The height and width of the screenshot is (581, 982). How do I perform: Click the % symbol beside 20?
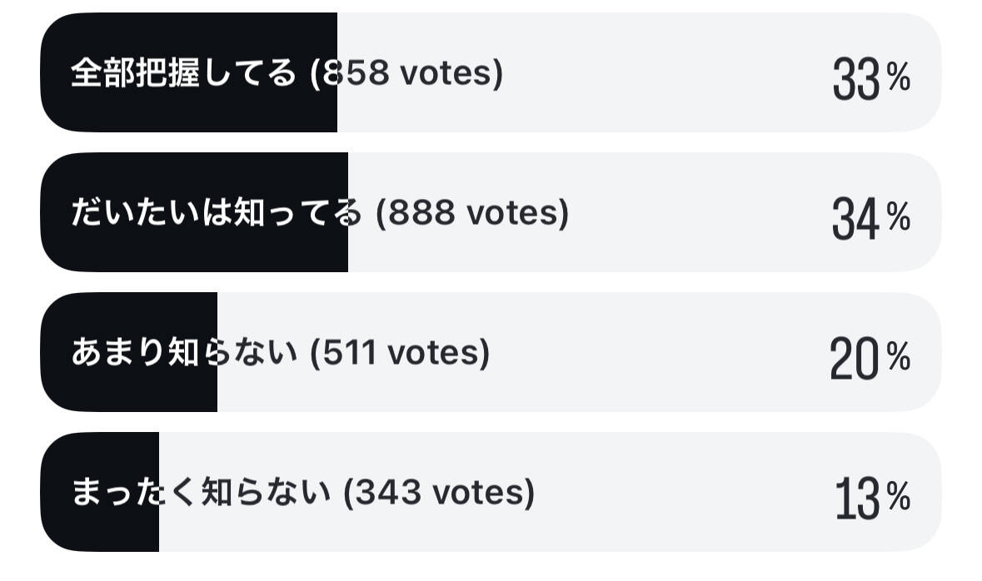899,357
